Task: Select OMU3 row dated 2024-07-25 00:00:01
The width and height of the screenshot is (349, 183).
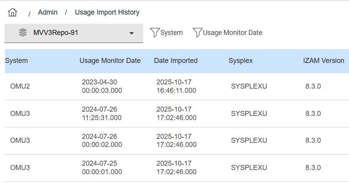Action: (x=20, y=168)
